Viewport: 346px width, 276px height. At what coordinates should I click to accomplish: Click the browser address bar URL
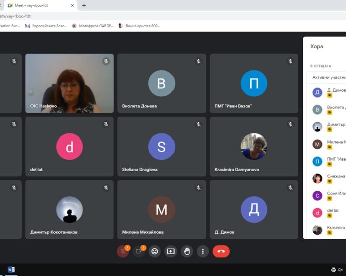(x=15, y=16)
